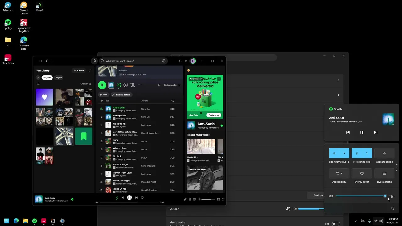Toggle Live captions quick setting
The width and height of the screenshot is (402, 226).
384,173
